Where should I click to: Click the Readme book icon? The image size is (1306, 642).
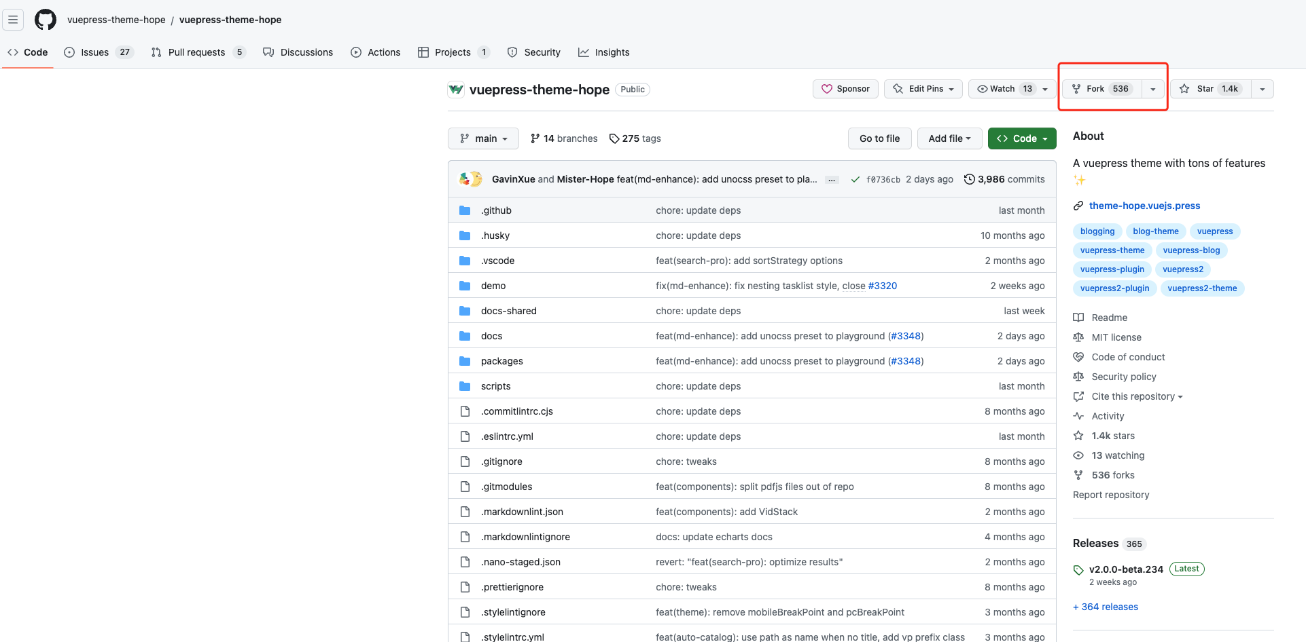click(x=1078, y=318)
